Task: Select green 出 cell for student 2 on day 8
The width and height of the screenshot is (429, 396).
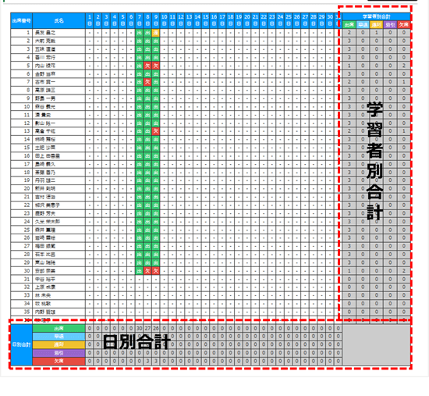Action: pos(147,41)
